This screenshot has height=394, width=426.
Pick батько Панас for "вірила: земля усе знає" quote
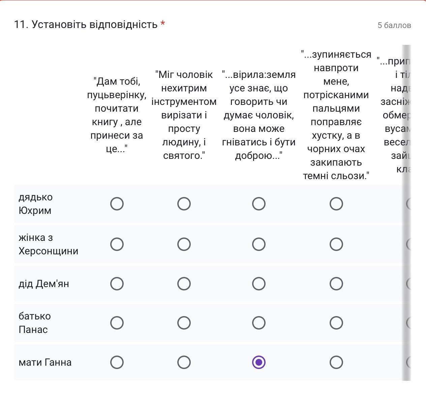[x=259, y=323]
